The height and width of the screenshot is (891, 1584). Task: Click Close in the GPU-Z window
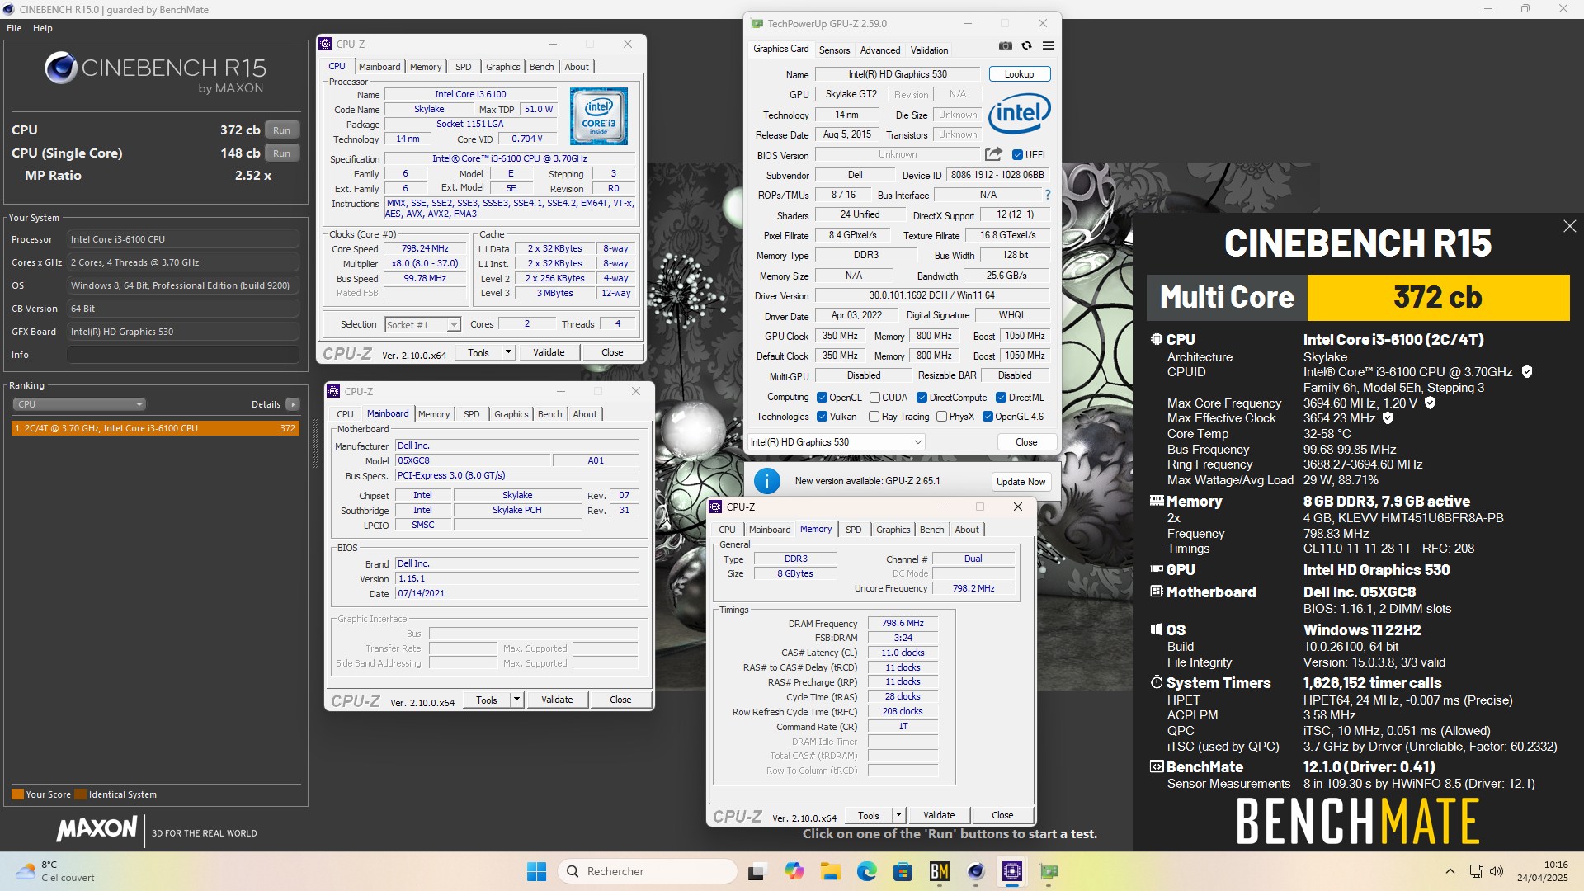coord(1026,442)
